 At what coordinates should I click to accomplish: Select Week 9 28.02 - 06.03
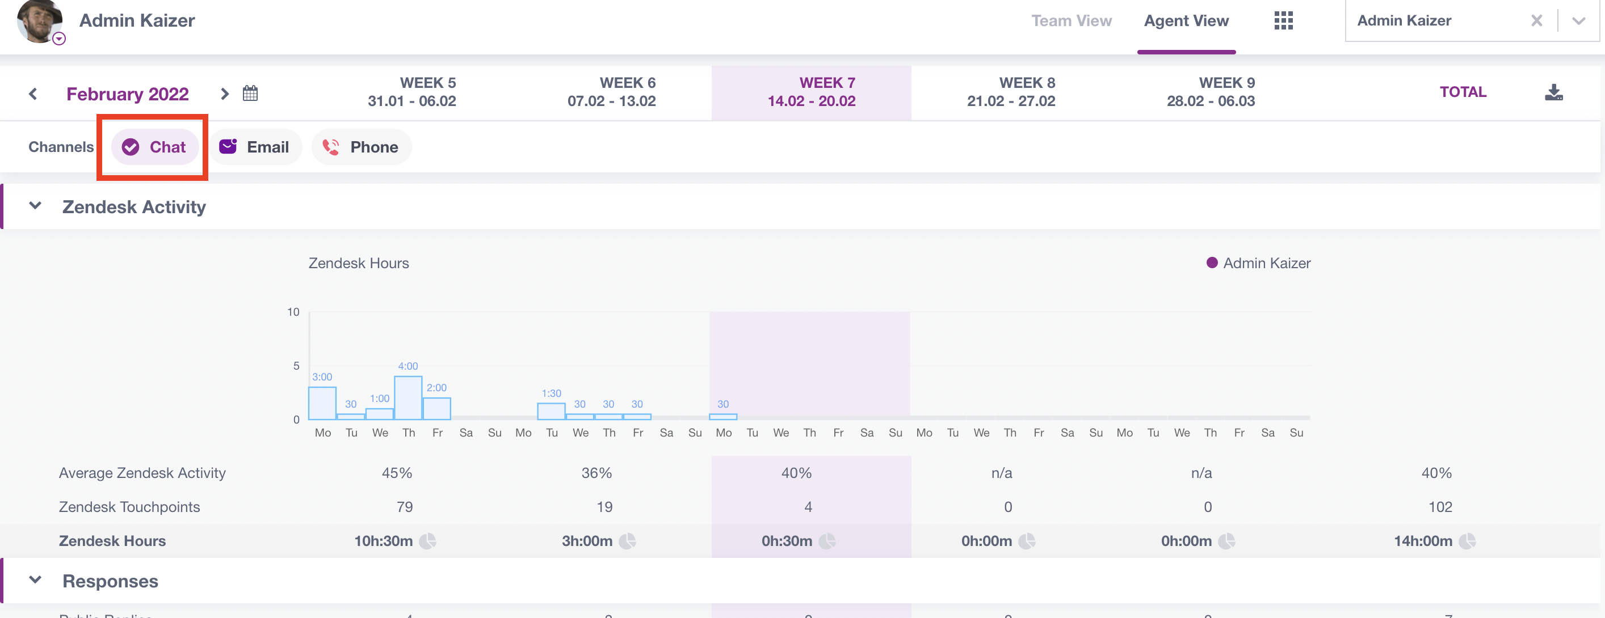[x=1211, y=92]
